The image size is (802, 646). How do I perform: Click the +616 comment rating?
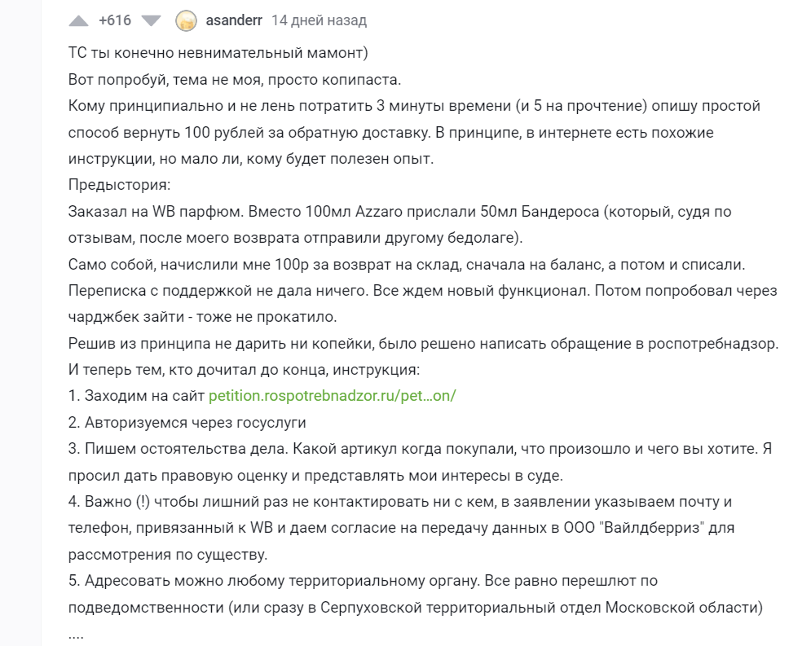(x=114, y=20)
